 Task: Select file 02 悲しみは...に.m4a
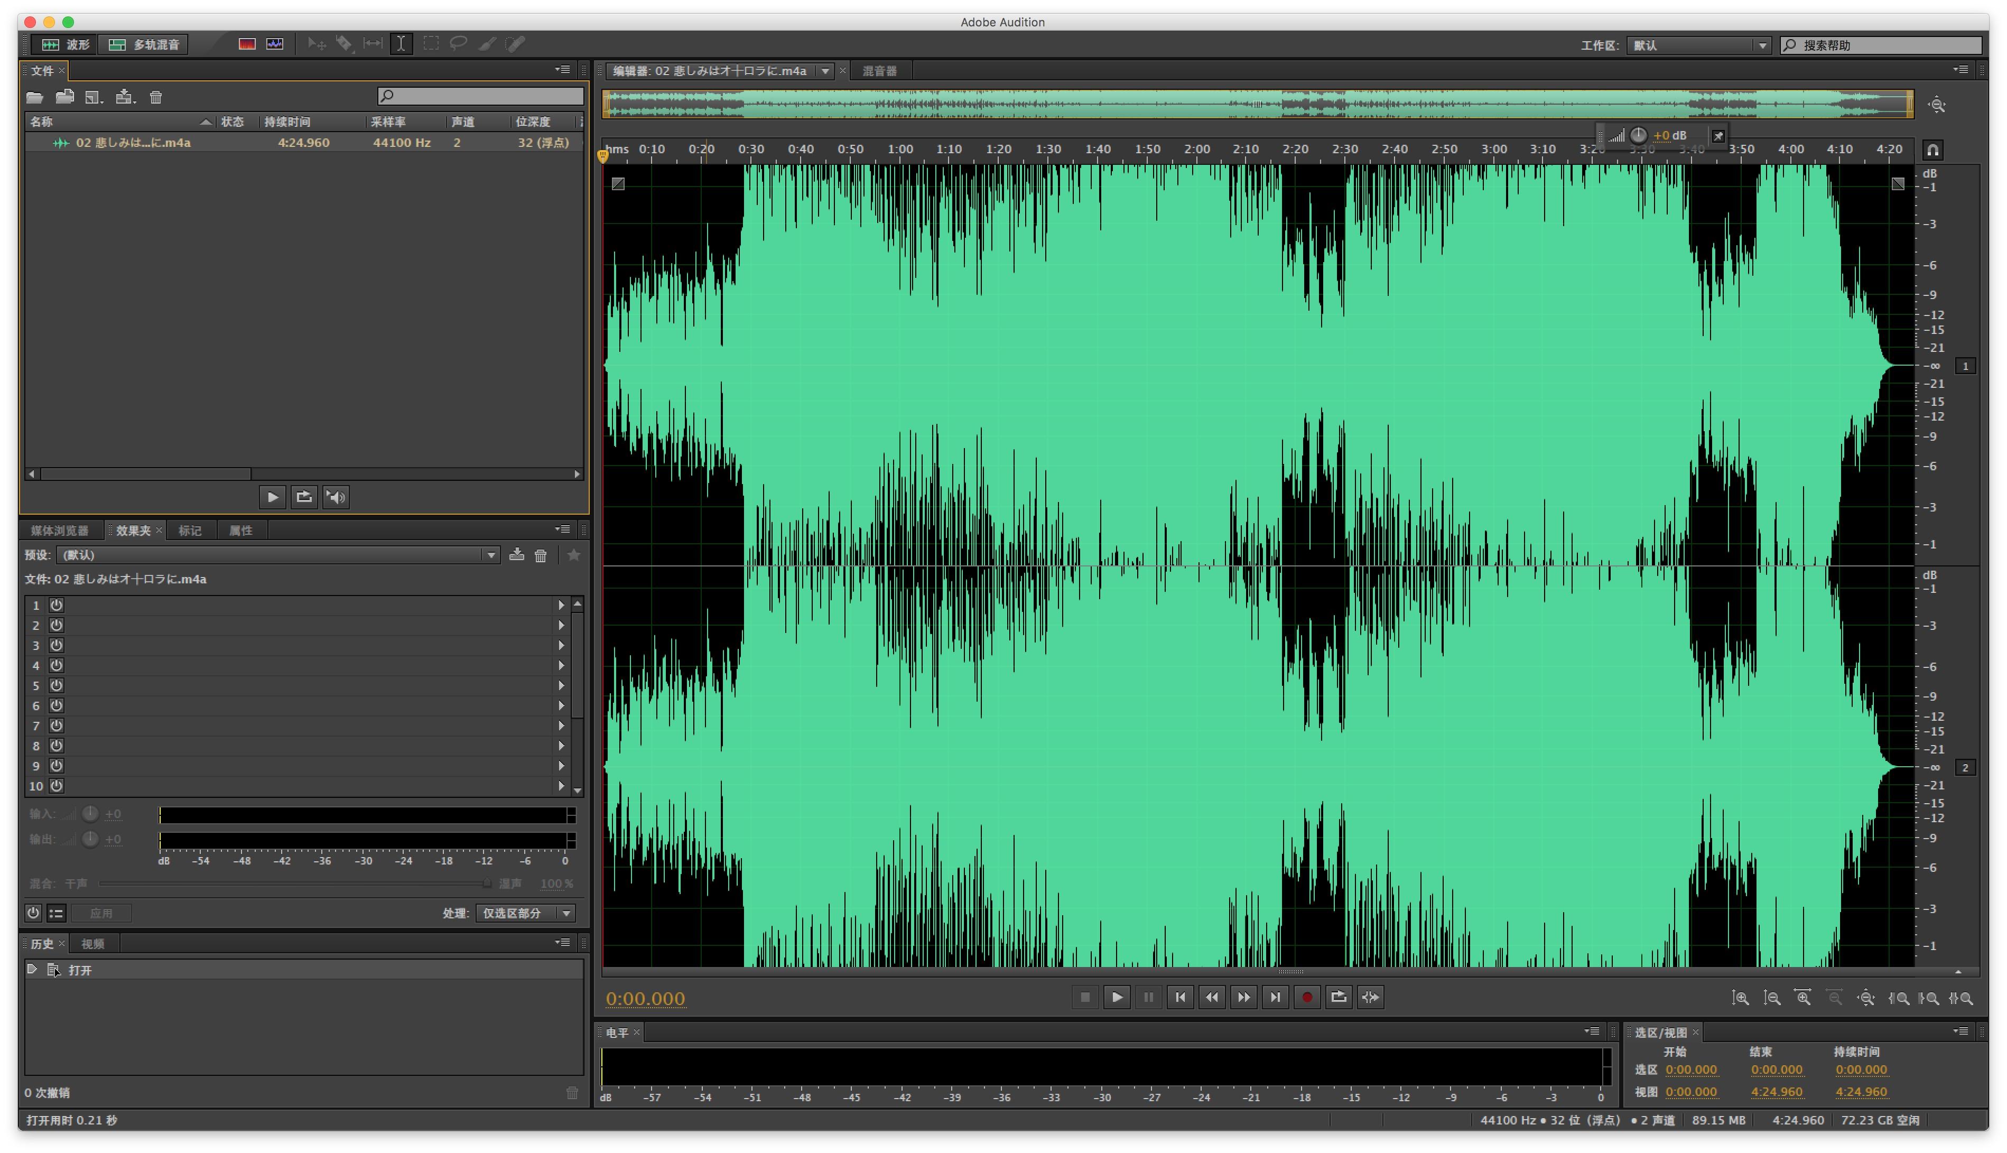[x=304, y=143]
